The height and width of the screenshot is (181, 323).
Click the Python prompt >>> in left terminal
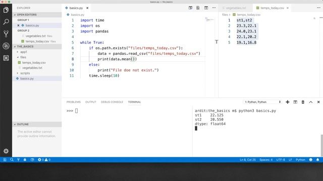(x=70, y=111)
